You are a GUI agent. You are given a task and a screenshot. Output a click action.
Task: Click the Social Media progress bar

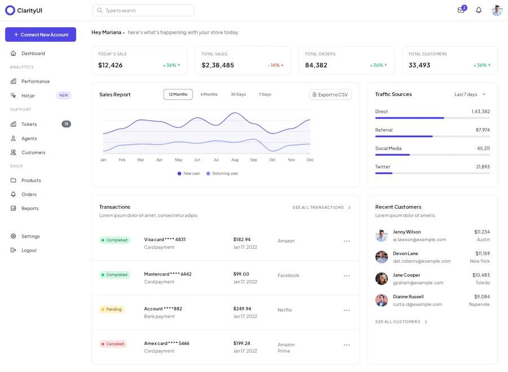point(432,155)
